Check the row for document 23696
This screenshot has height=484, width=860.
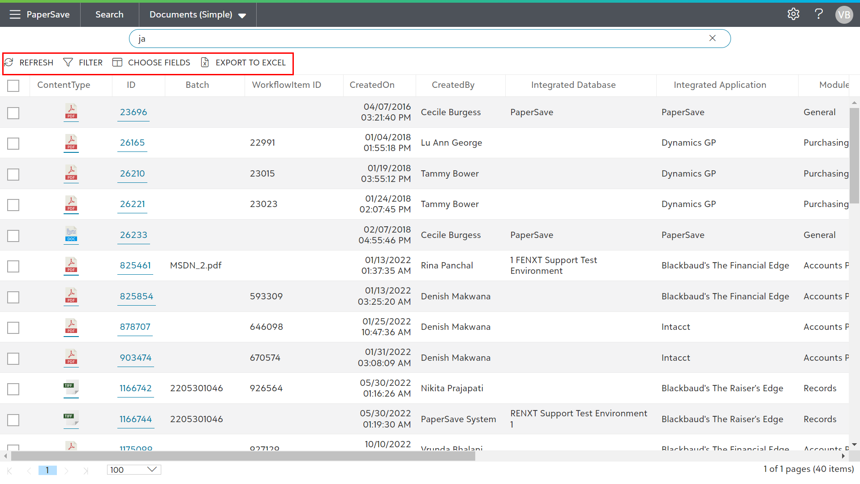point(13,113)
